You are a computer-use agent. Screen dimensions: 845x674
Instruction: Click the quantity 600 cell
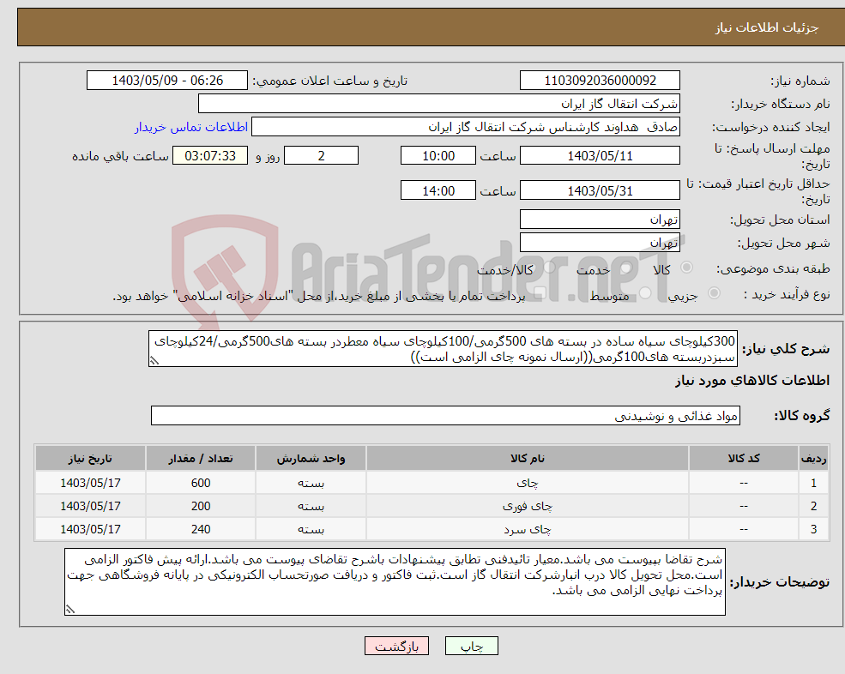click(201, 484)
